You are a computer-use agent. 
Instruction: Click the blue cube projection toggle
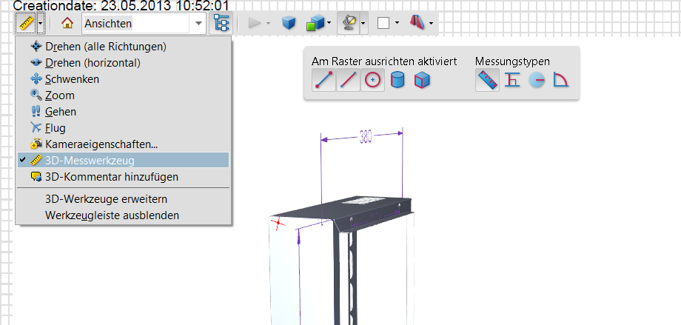(289, 24)
